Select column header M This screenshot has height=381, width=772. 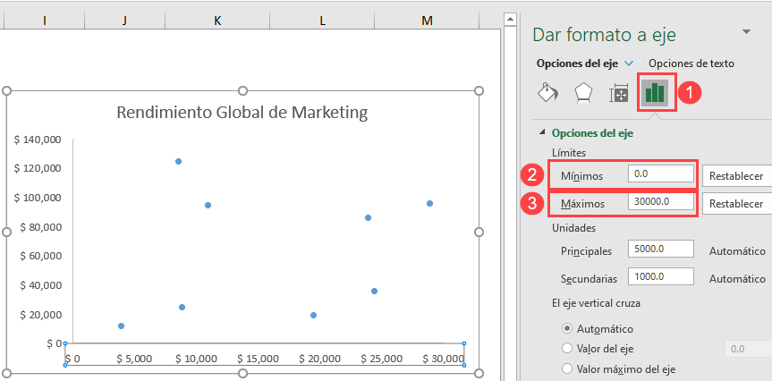(427, 21)
